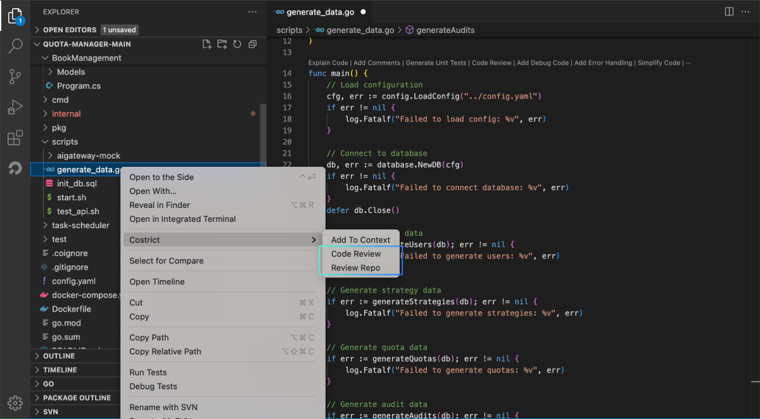Image resolution: width=760 pixels, height=419 pixels.
Task: Click Generate Unit Tests code lens
Action: [436, 63]
